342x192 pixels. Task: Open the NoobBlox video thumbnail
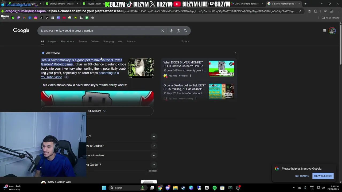pos(221,69)
